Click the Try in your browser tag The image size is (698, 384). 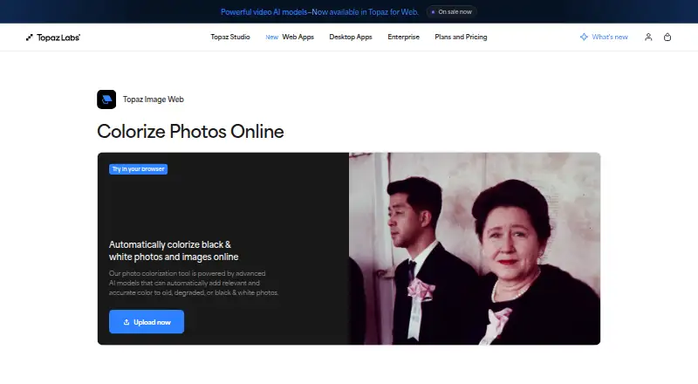[138, 169]
